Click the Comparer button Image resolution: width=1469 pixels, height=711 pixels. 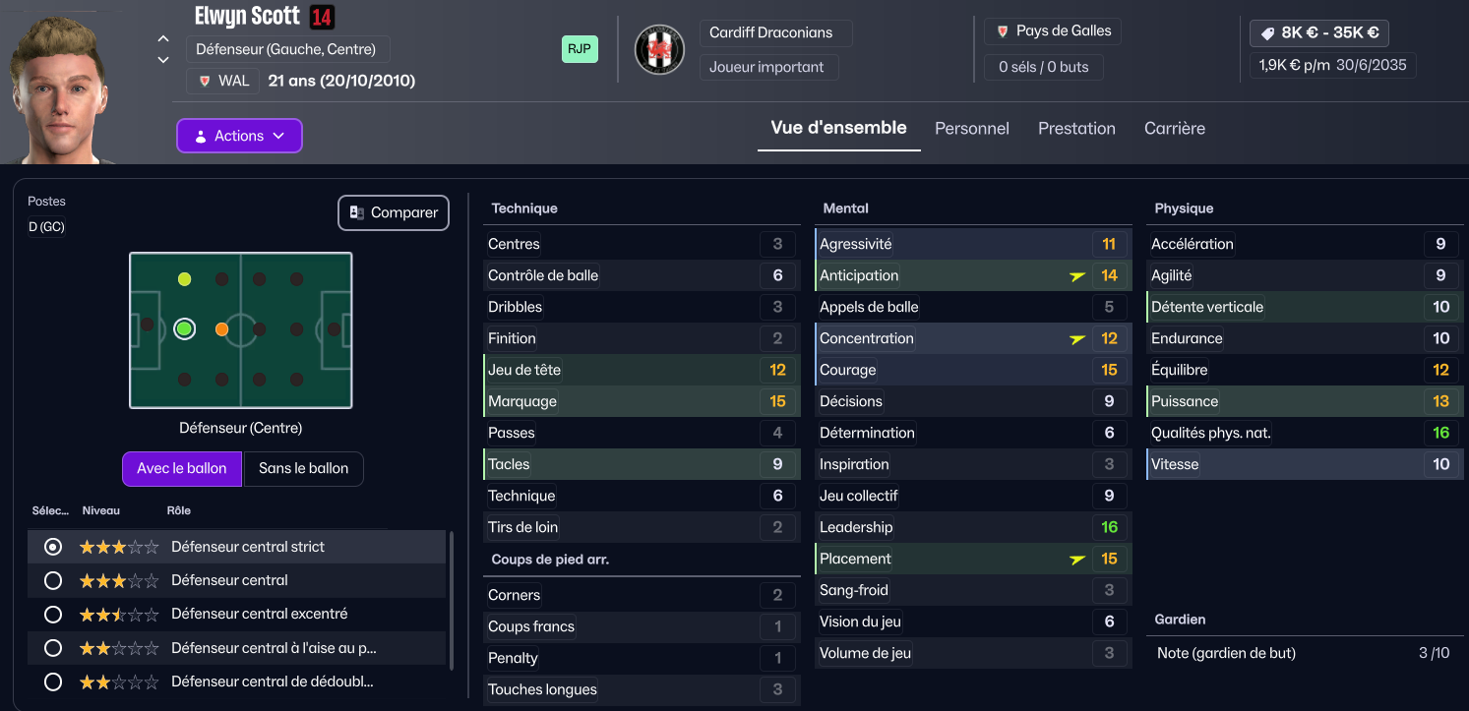point(394,212)
